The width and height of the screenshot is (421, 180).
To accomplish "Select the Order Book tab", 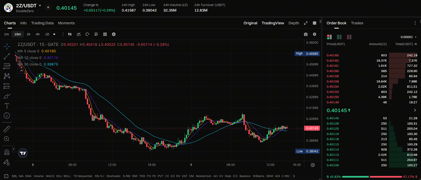I will [x=337, y=23].
